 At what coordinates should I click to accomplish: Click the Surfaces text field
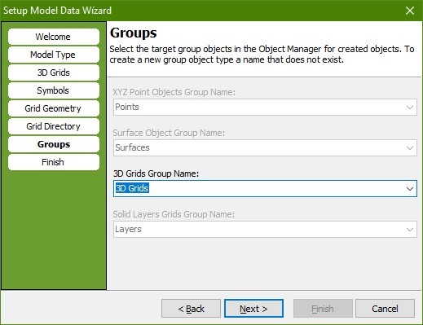(258, 148)
